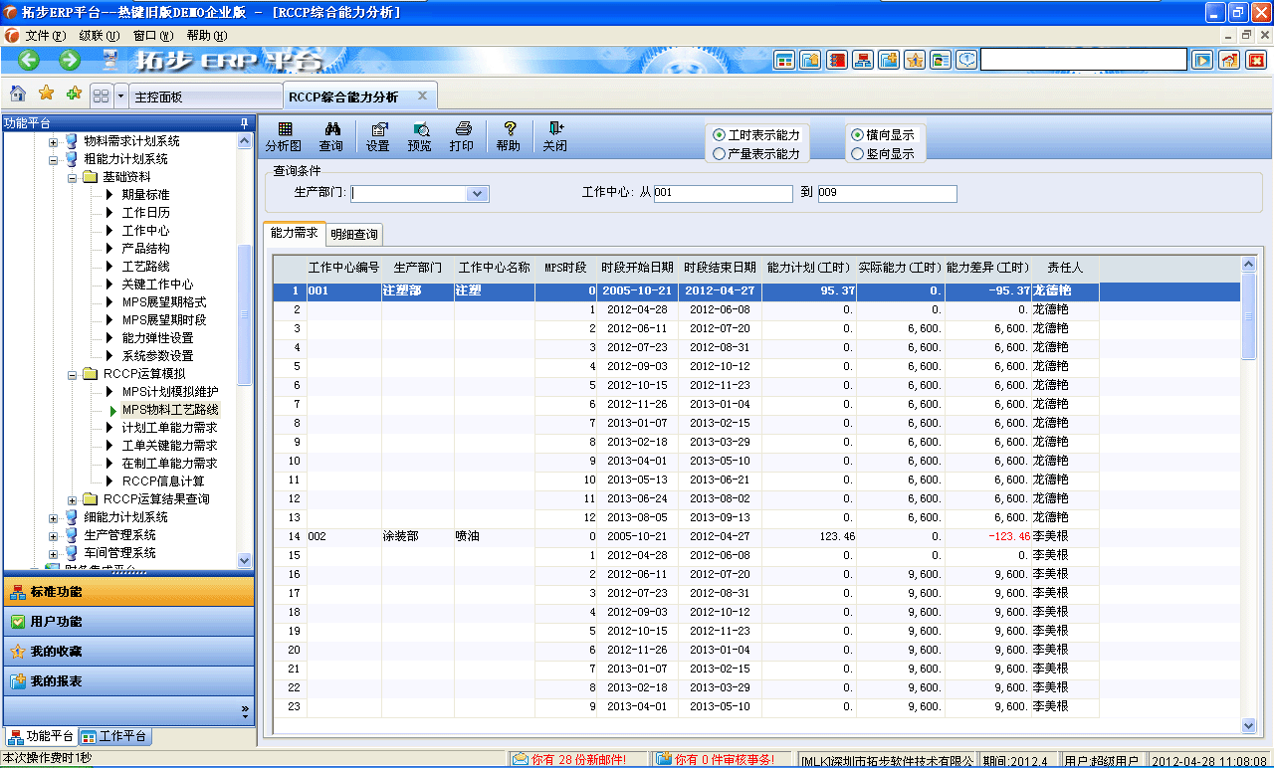Open the 分析图 analysis chart view
The image size is (1274, 768).
coord(285,135)
